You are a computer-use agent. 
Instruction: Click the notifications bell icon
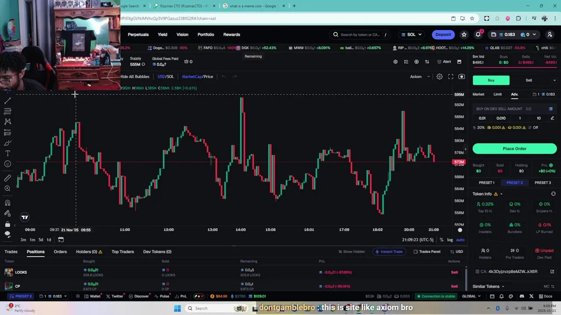click(478, 35)
